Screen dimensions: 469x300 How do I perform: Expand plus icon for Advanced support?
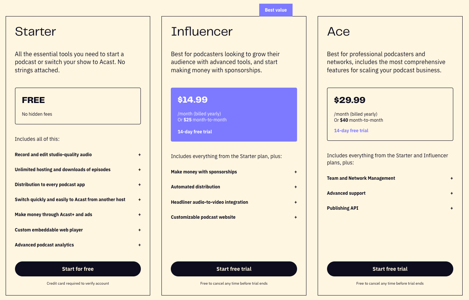(x=452, y=193)
